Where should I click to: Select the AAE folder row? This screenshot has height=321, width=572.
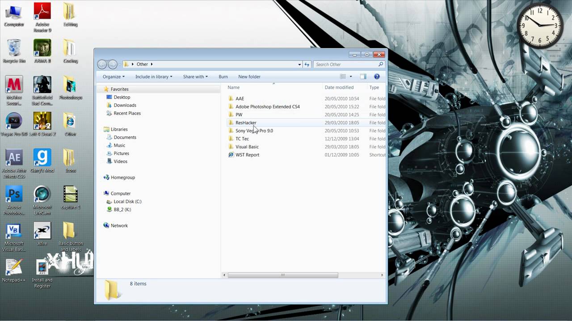click(306, 99)
